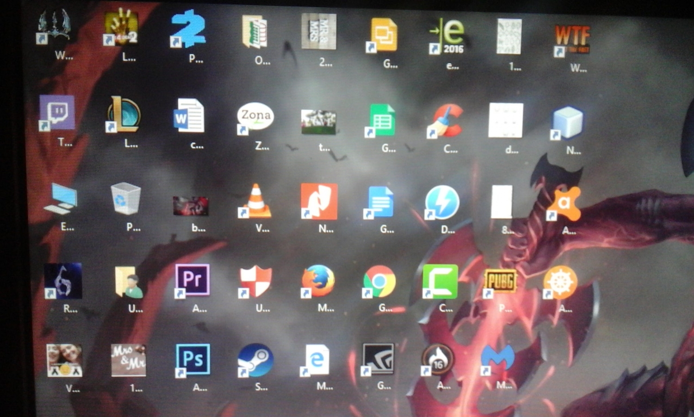Launch the red-white shield shortcut
Screen dimensions: 694x417
[256, 282]
